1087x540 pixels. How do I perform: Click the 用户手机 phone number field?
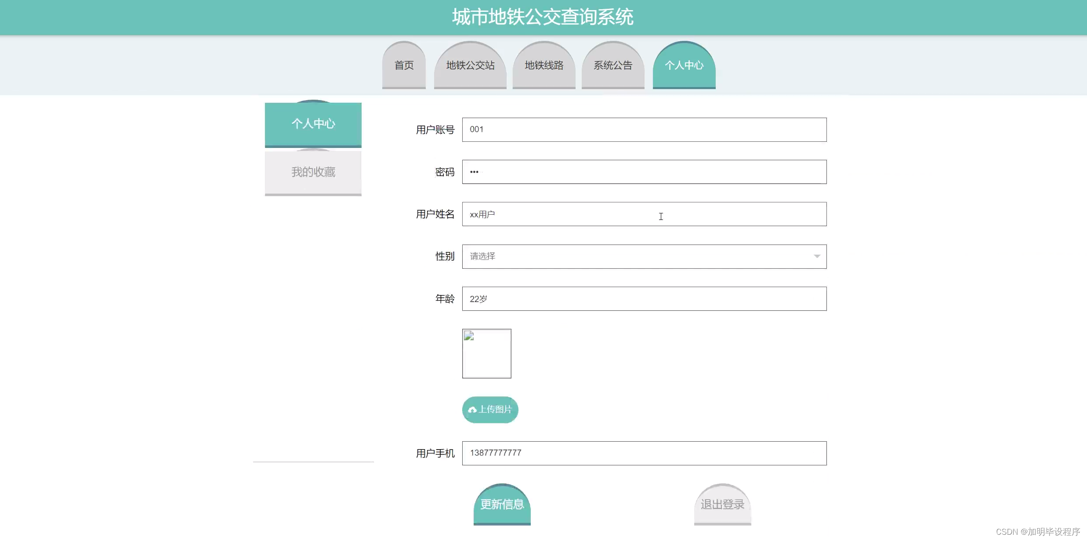point(644,453)
